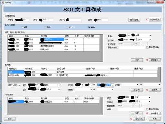The image size is (165, 124).
Task: Select the 会社区分 cell in where条件 grid
Action: click(x=52, y=102)
